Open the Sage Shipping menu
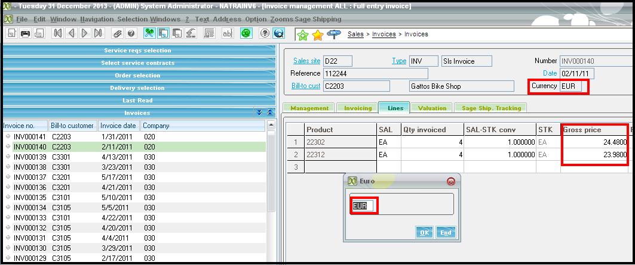 318,19
